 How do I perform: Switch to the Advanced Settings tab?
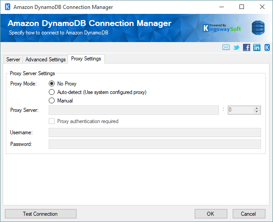pyautogui.click(x=46, y=60)
